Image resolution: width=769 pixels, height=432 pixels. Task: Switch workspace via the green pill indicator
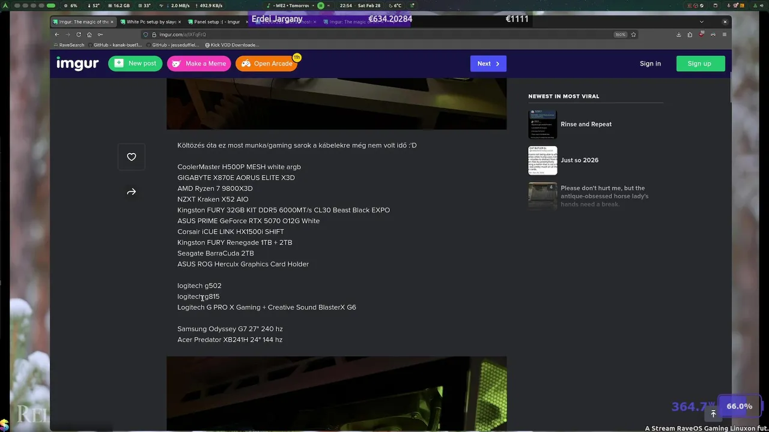point(50,5)
